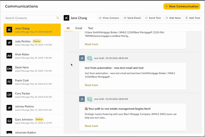Select Alvin Kelan contact name

[22, 54]
